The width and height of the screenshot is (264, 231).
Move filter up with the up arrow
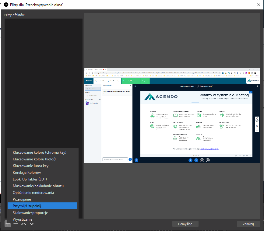[24, 224]
